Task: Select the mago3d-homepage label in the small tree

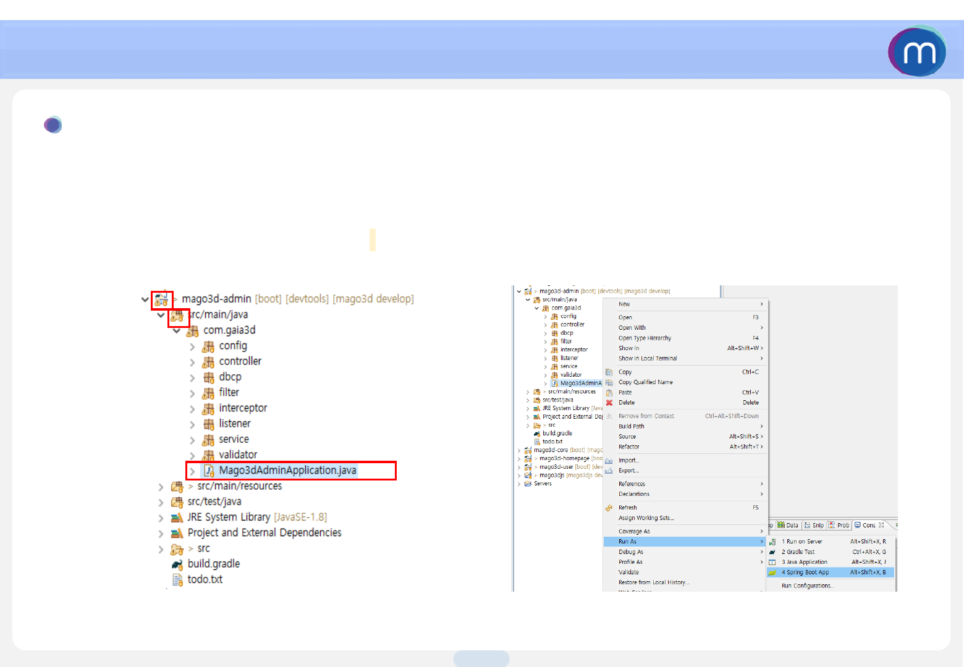Action: [x=564, y=459]
